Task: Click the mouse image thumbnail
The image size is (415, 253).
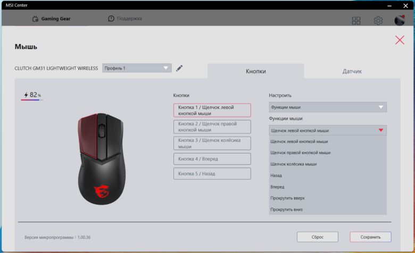Action: coord(102,159)
